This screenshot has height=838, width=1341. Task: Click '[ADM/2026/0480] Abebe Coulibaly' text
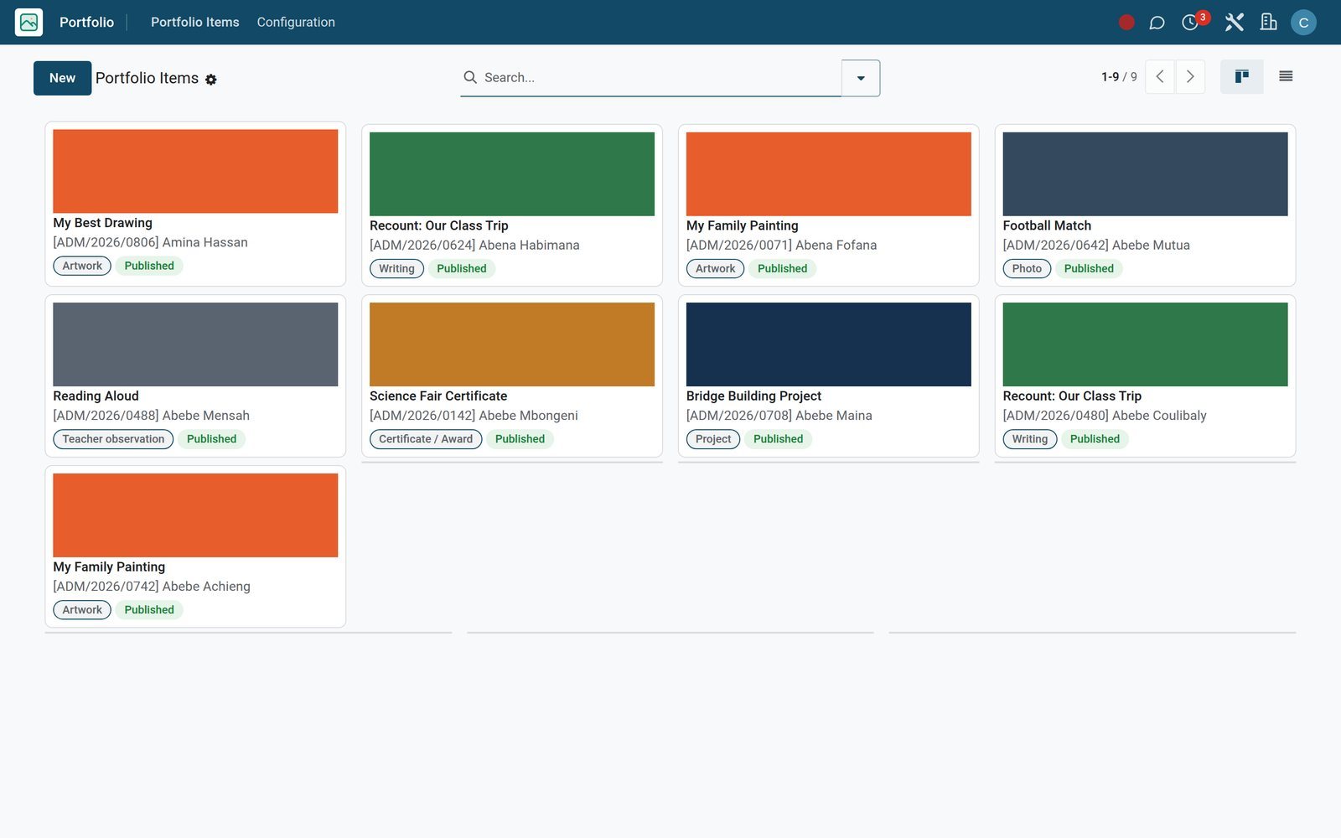(x=1105, y=416)
